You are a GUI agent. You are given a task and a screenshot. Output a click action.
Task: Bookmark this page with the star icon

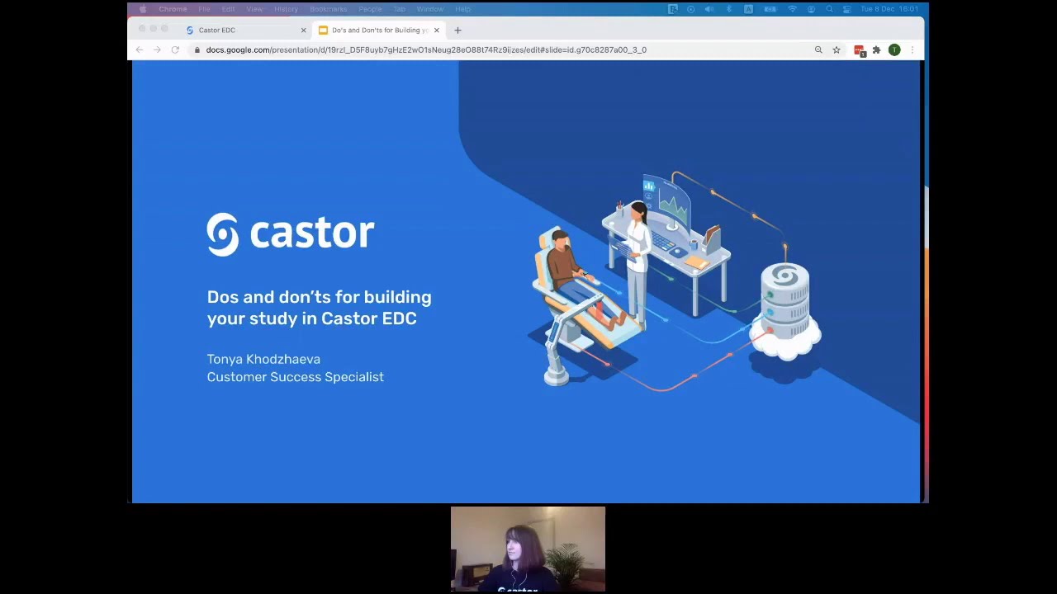(x=837, y=50)
